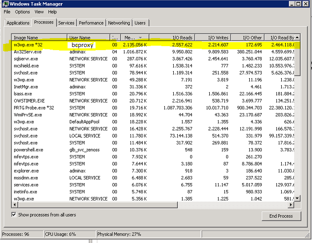The height and width of the screenshot is (243, 312).
Task: Select the InetMgr.exe process
Action: pyautogui.click(x=153, y=87)
